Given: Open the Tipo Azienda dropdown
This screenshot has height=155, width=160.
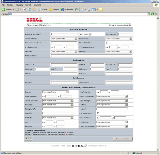Looking at the screenshot, I should [x=64, y=38].
